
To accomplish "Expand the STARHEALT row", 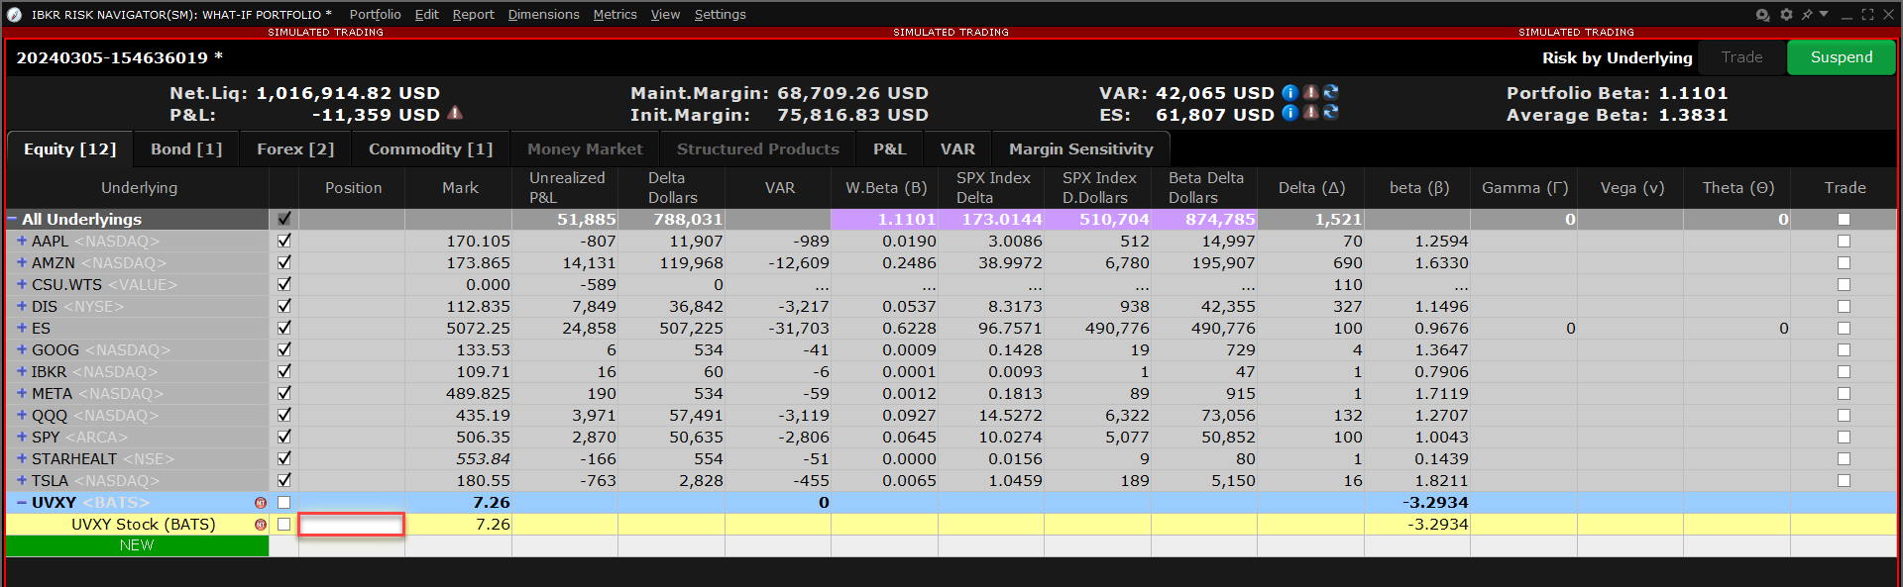I will [22, 458].
